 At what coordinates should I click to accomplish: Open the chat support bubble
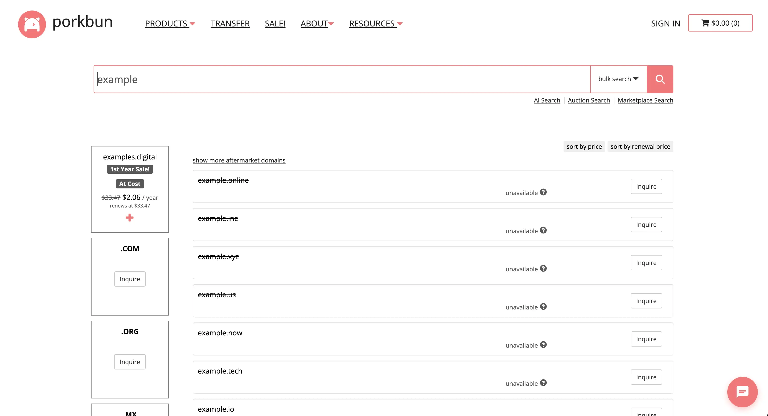pos(742,392)
